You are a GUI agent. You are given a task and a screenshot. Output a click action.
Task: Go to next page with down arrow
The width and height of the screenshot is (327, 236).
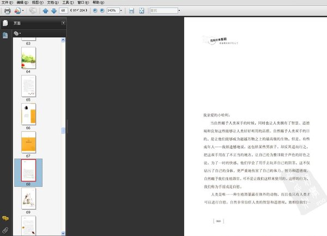[54, 11]
